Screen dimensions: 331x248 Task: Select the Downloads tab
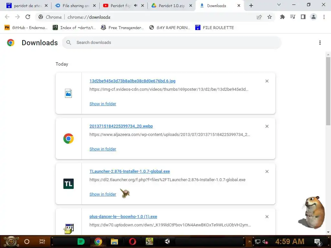pyautogui.click(x=216, y=6)
